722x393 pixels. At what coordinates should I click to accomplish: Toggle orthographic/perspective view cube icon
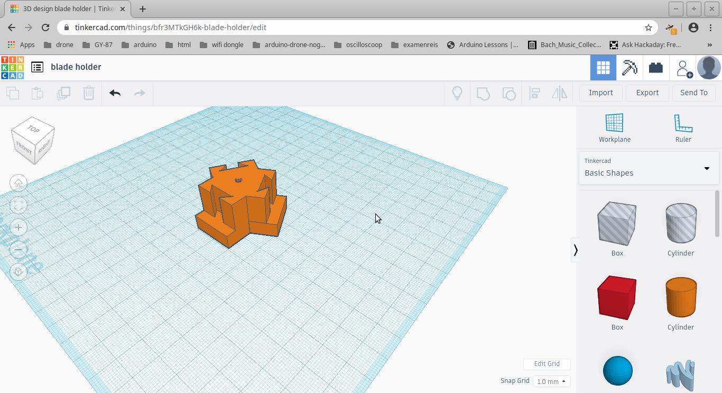pos(18,272)
